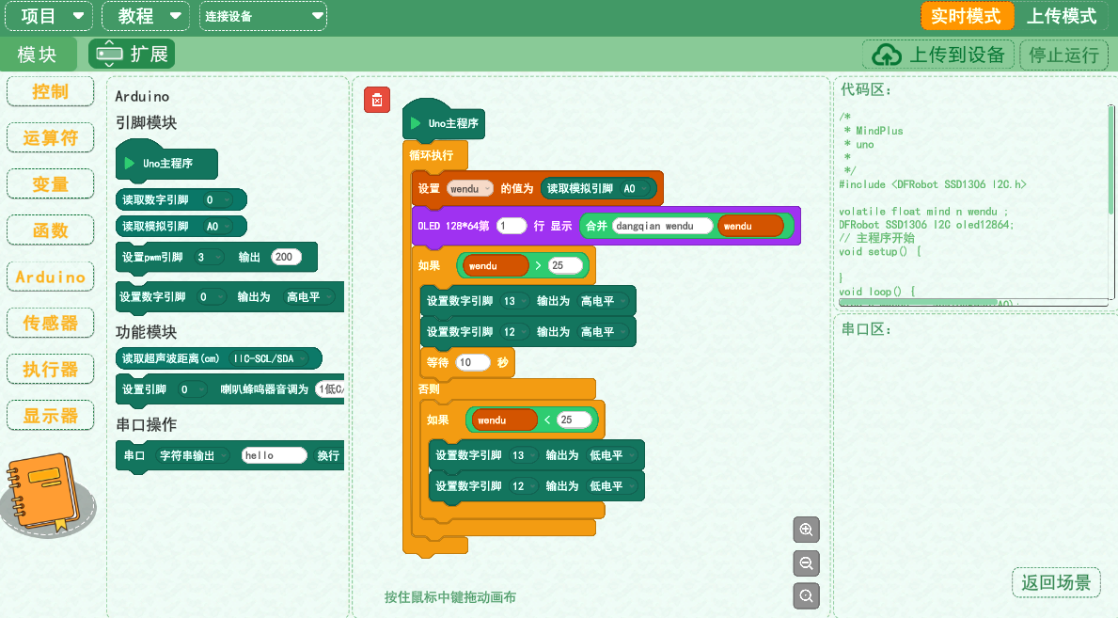Open 低电平 dropdown in pin 13 block
1118x618 pixels.
pyautogui.click(x=612, y=455)
